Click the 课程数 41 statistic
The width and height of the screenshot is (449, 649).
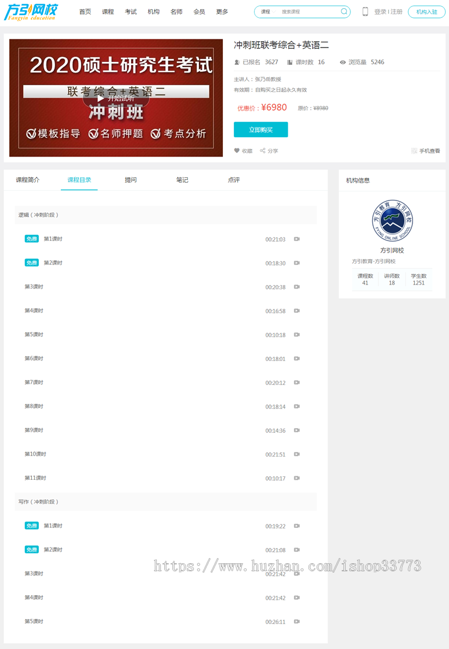[365, 279]
